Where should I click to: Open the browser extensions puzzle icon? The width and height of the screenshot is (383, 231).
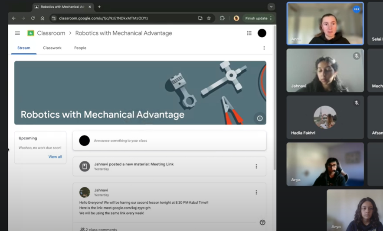tap(222, 18)
